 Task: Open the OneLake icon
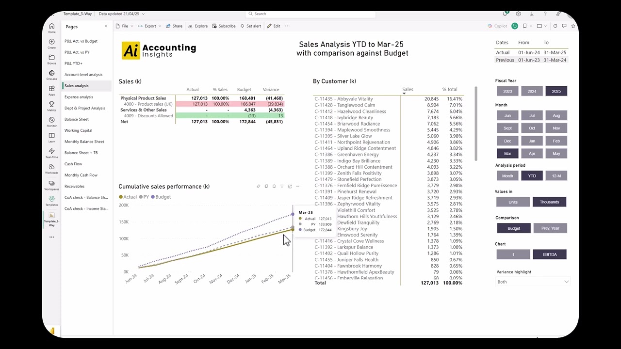(51, 74)
